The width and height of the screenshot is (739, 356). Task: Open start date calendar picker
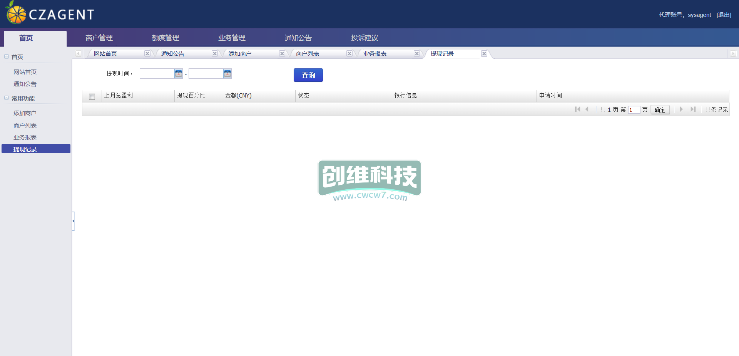[x=179, y=74]
